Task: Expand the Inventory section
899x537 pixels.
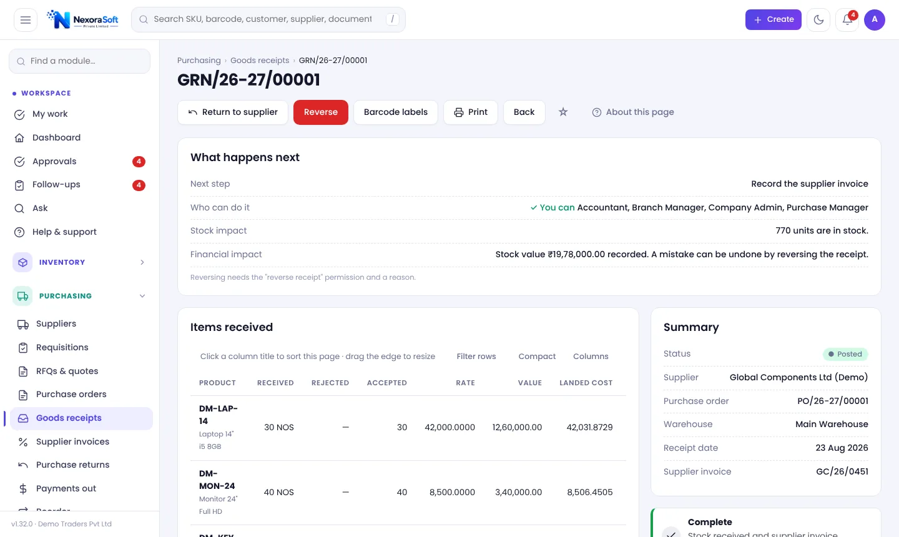Action: click(80, 262)
